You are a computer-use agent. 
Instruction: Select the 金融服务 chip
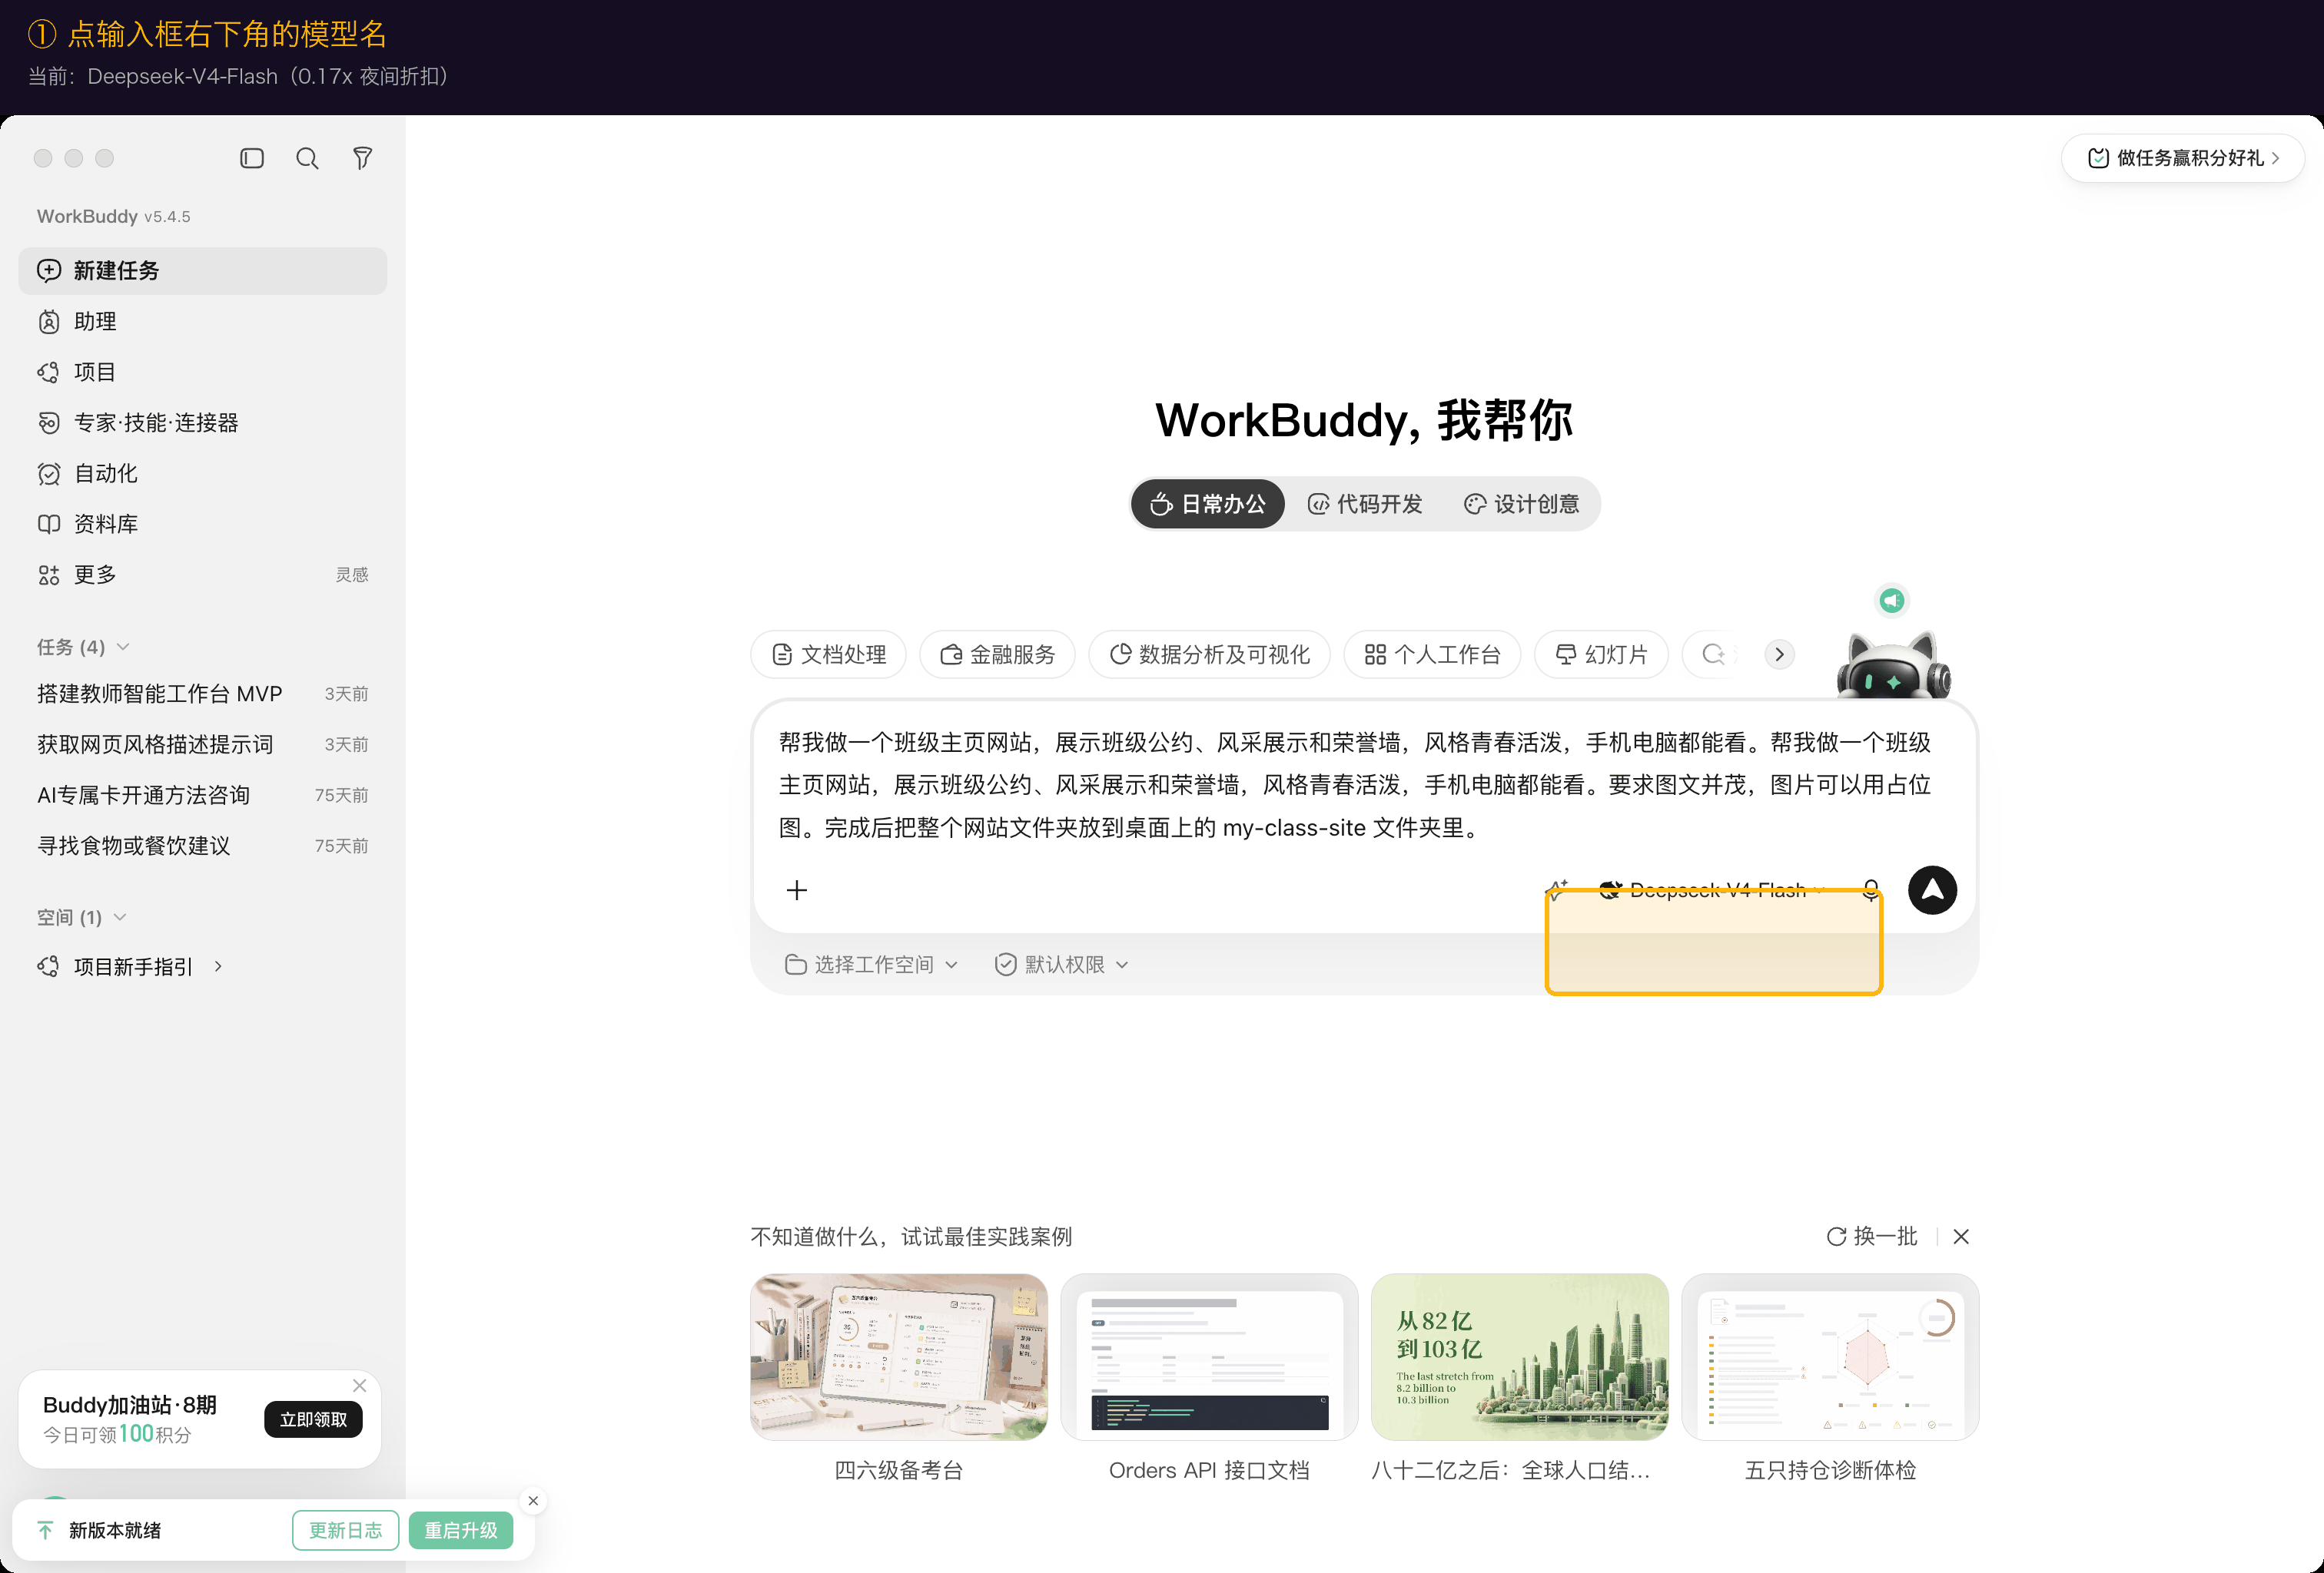[x=997, y=654]
